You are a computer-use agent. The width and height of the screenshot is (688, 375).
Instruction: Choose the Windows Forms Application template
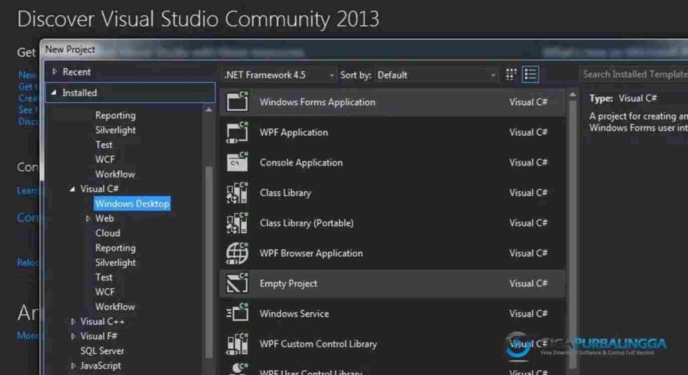392,102
